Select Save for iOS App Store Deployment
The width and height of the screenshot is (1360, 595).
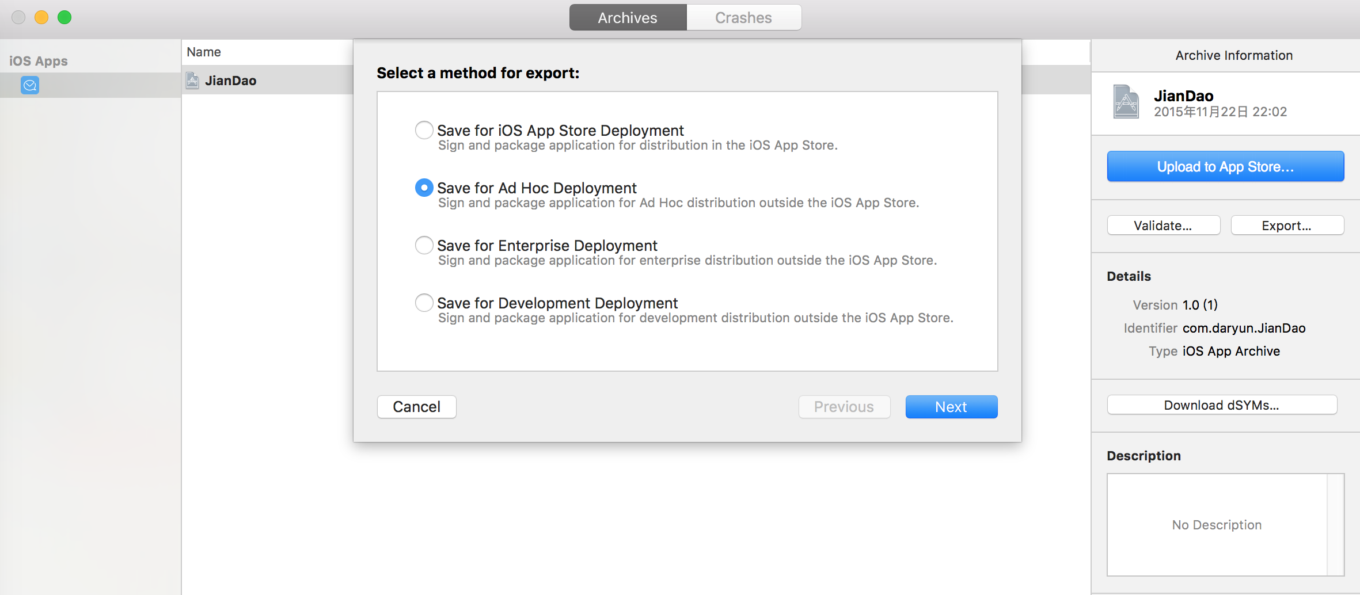(x=424, y=130)
